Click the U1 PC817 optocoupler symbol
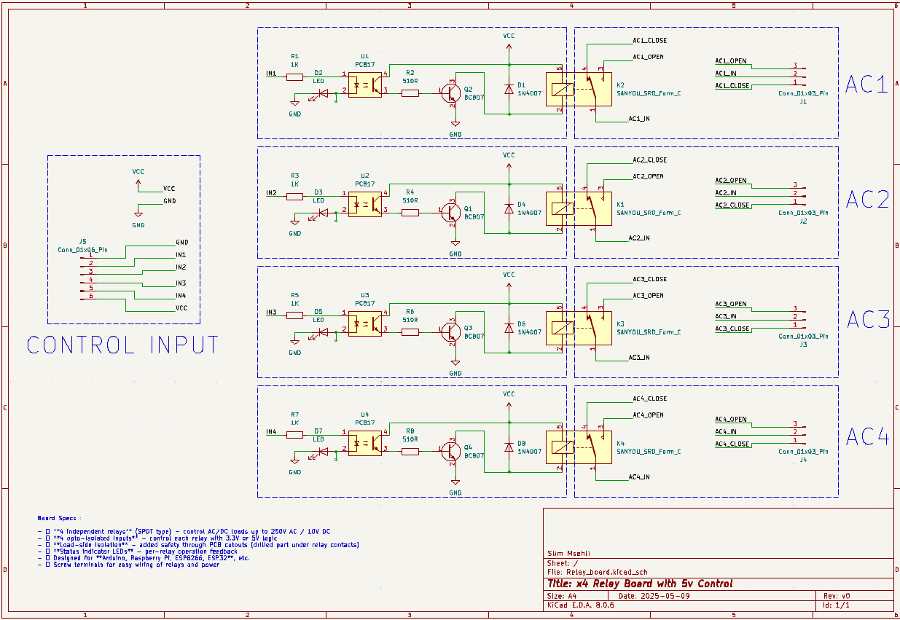The height and width of the screenshot is (620, 900). [x=364, y=84]
